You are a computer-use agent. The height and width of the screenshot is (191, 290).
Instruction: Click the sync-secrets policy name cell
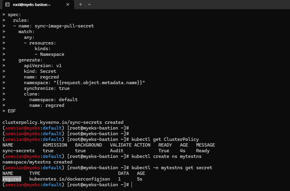[x=19, y=151]
